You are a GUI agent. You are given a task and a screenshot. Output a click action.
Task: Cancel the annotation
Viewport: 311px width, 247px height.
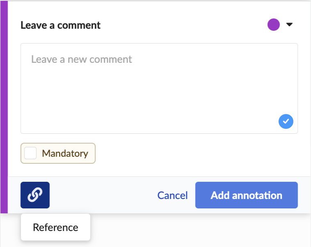click(172, 195)
